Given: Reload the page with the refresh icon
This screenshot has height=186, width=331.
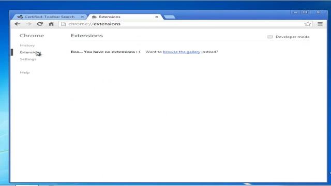Looking at the screenshot, I should click(x=40, y=24).
